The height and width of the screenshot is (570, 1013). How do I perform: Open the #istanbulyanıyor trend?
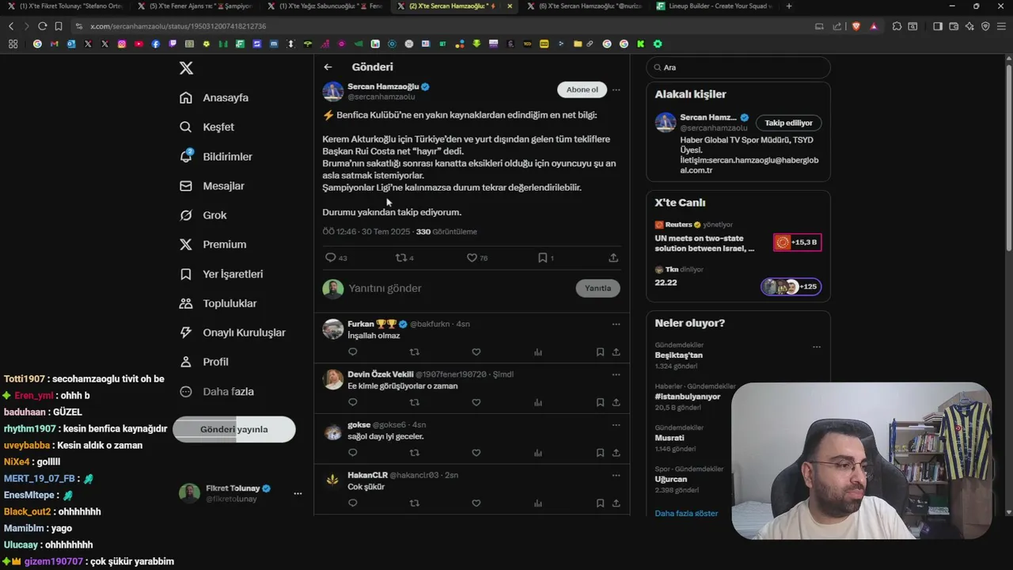pyautogui.click(x=688, y=396)
